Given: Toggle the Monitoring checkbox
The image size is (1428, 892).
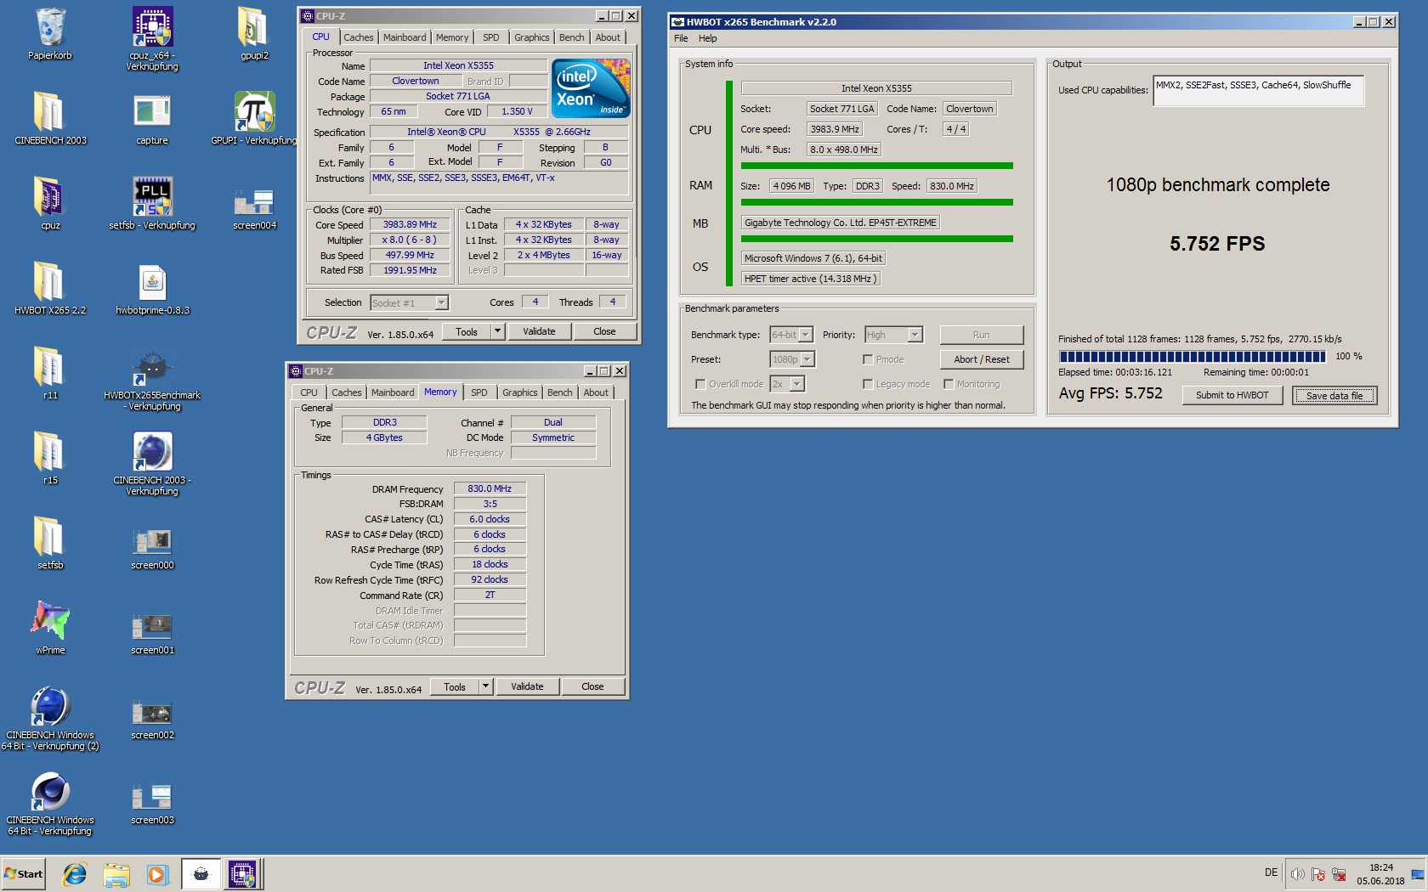Looking at the screenshot, I should (949, 384).
